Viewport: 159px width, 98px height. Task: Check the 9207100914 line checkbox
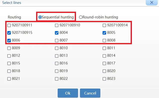coord(104,25)
